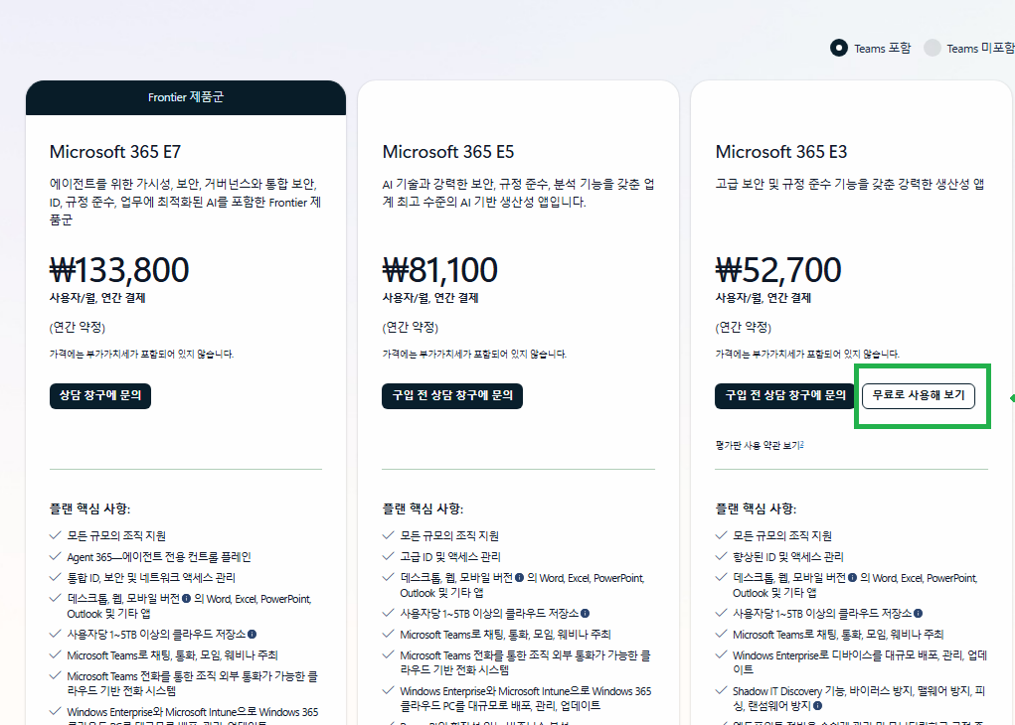Image resolution: width=1015 pixels, height=725 pixels.
Task: Click E7 description starting '에이전트를 위한 가시성'
Action: coord(185,202)
